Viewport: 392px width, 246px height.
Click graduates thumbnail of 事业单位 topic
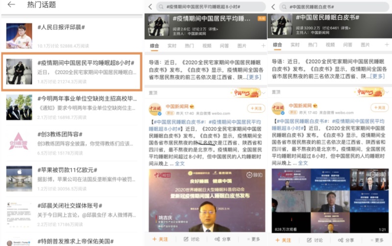[19, 107]
